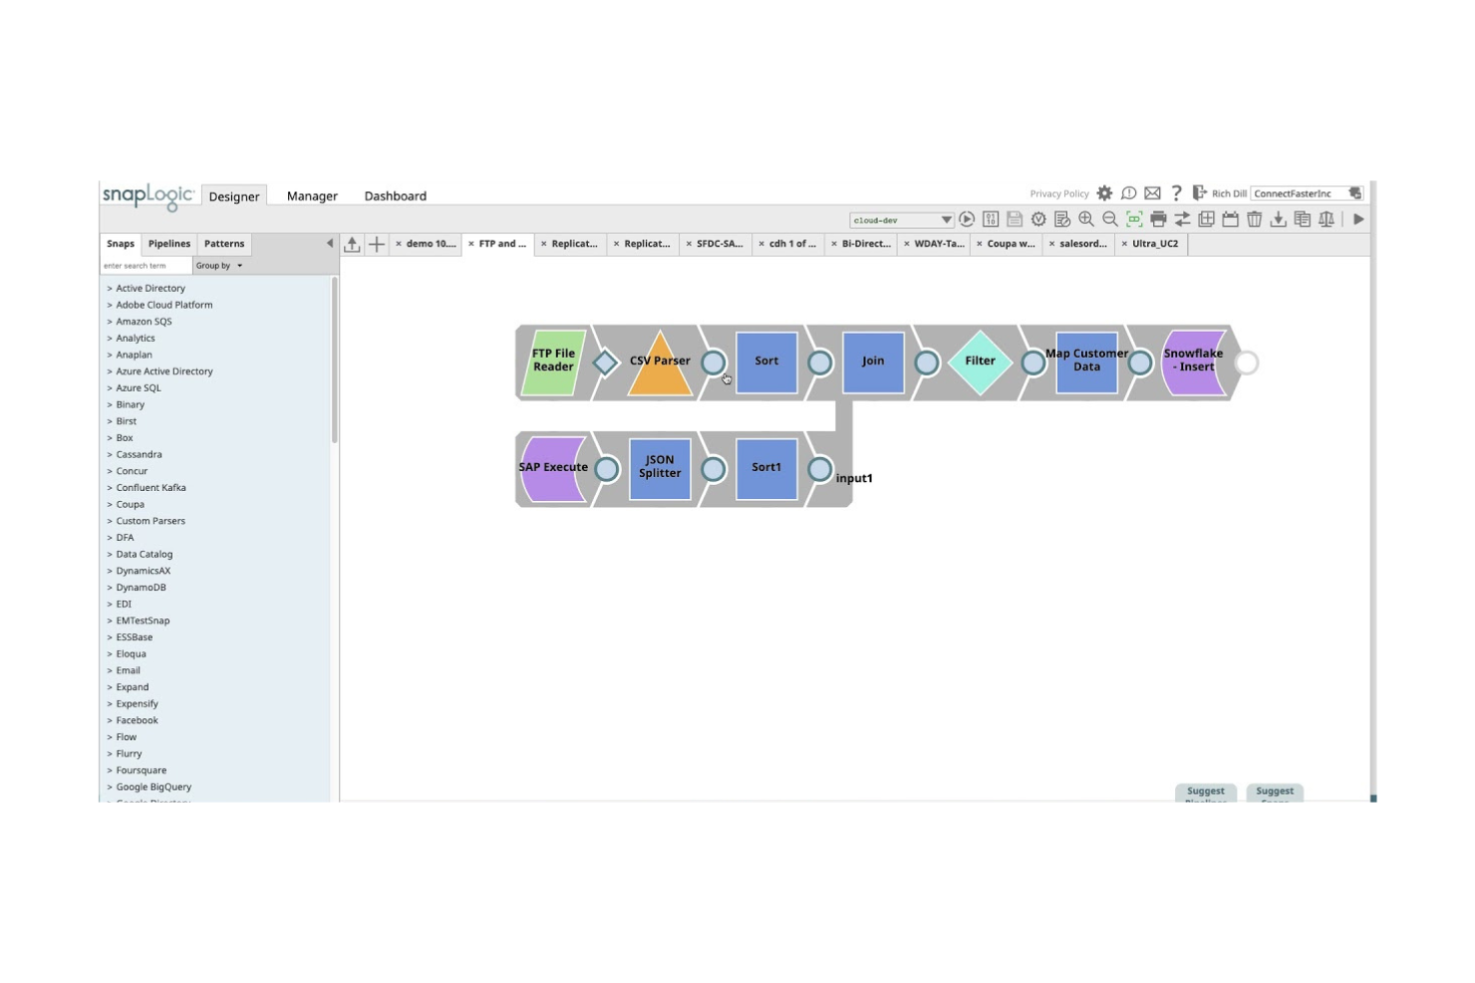The image size is (1475, 983).
Task: Open the Patterns sidebar tab
Action: click(x=224, y=244)
